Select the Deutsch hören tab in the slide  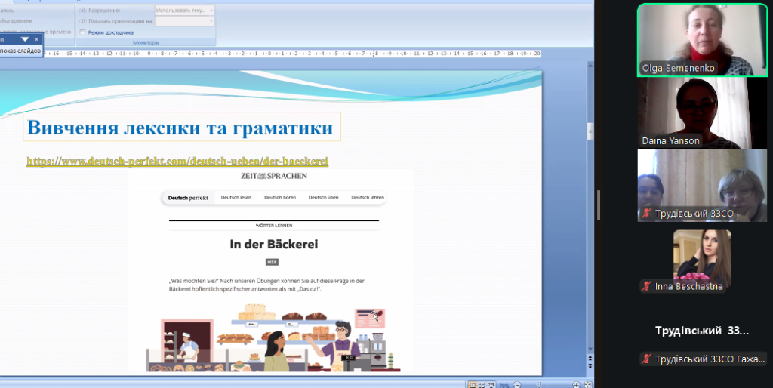point(279,197)
